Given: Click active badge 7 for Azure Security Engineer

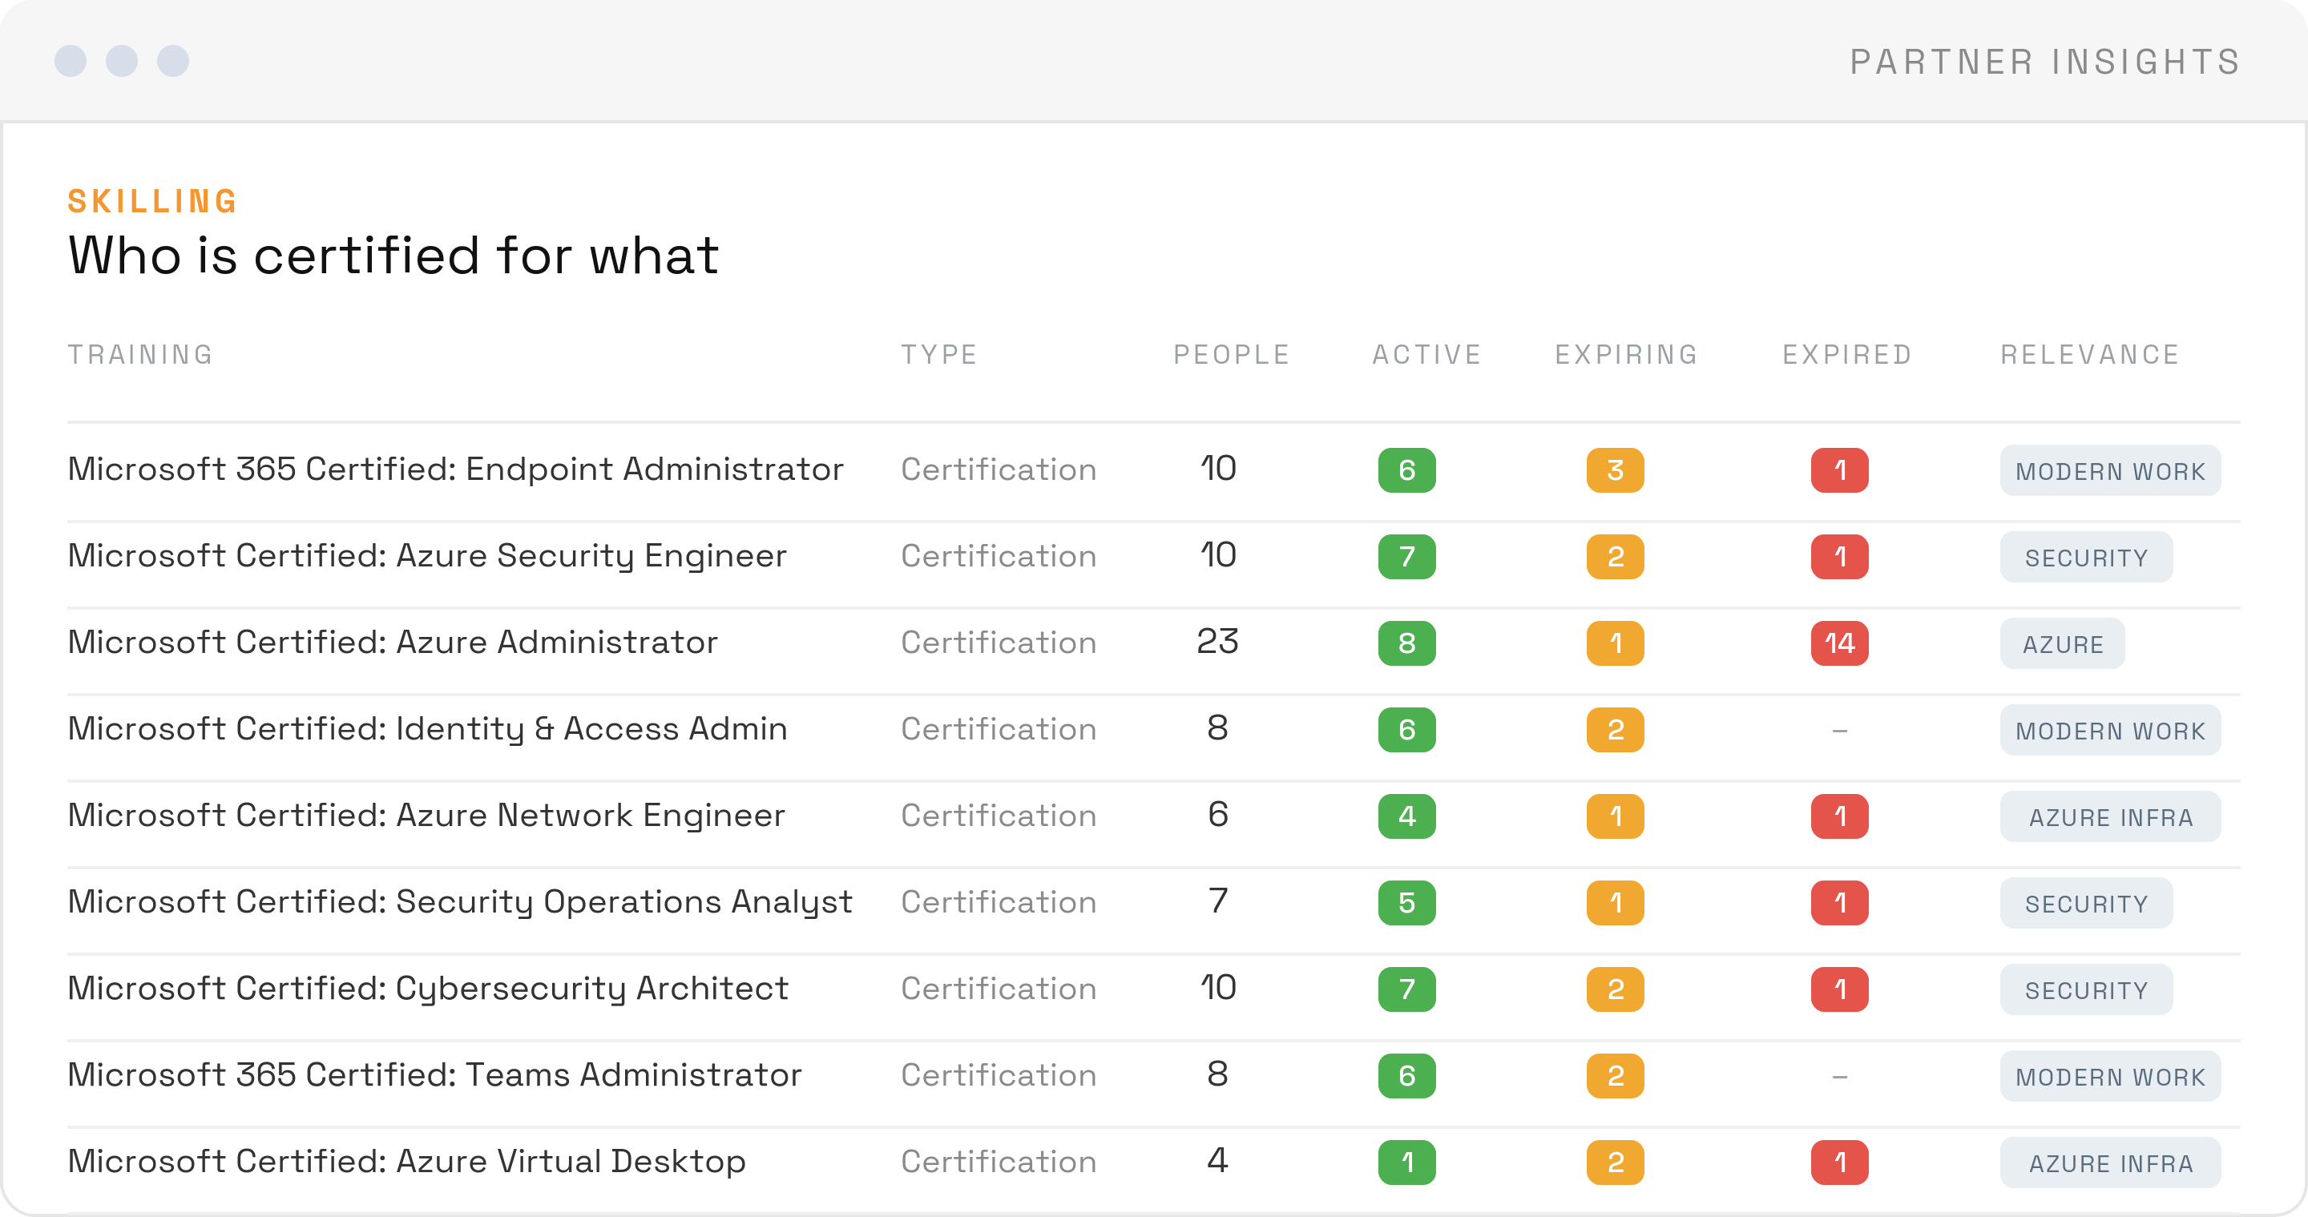Looking at the screenshot, I should click(1406, 557).
